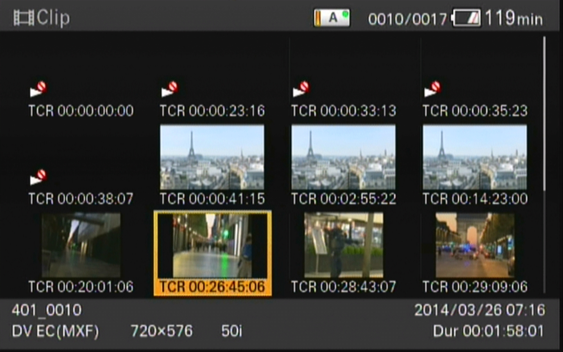Image resolution: width=563 pixels, height=352 pixels.
Task: Select the unplayable clip icon at TCR 00:00:38:07
Action: coord(38,177)
